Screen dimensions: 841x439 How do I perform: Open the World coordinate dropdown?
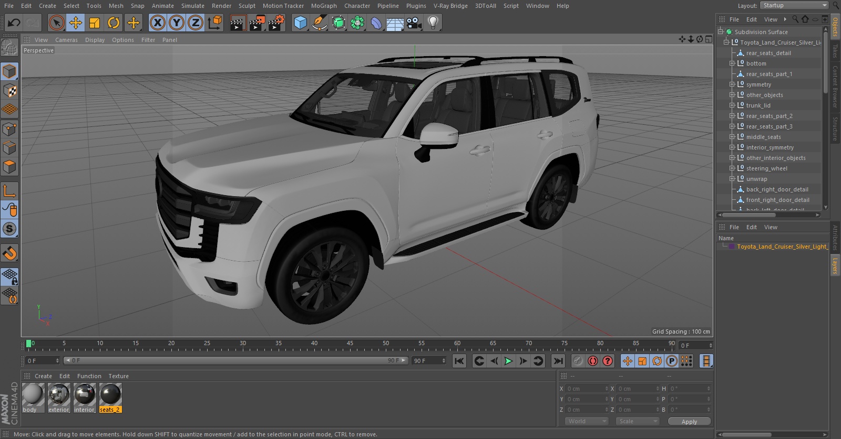[x=587, y=421]
